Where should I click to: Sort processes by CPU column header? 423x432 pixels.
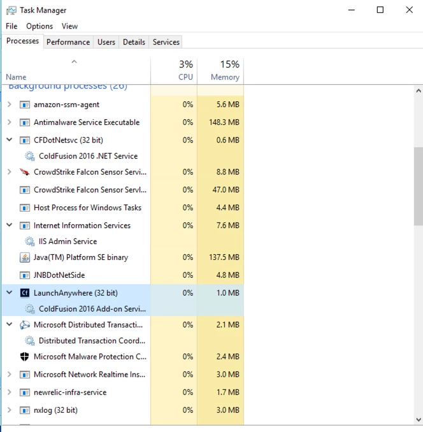174,71
